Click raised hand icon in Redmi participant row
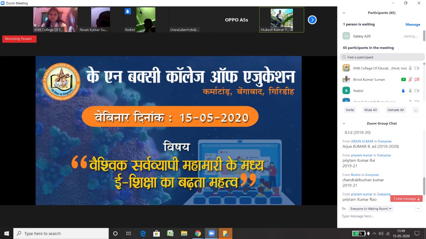Screen dimensions: 426x239 (403, 91)
